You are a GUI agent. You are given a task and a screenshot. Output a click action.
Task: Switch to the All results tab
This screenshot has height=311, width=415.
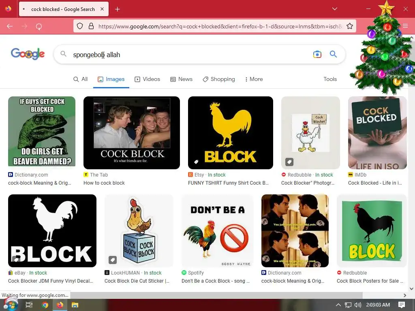click(x=81, y=79)
